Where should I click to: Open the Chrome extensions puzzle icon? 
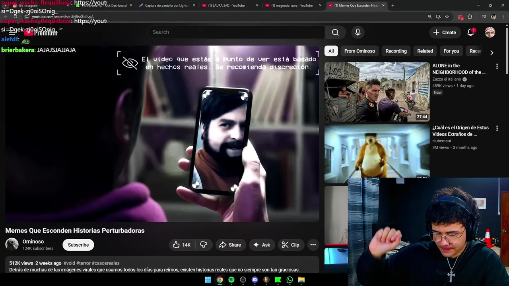(x=470, y=17)
